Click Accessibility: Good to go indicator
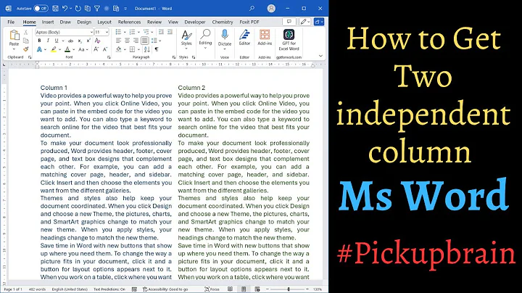This screenshot has width=522, height=293. click(165, 289)
